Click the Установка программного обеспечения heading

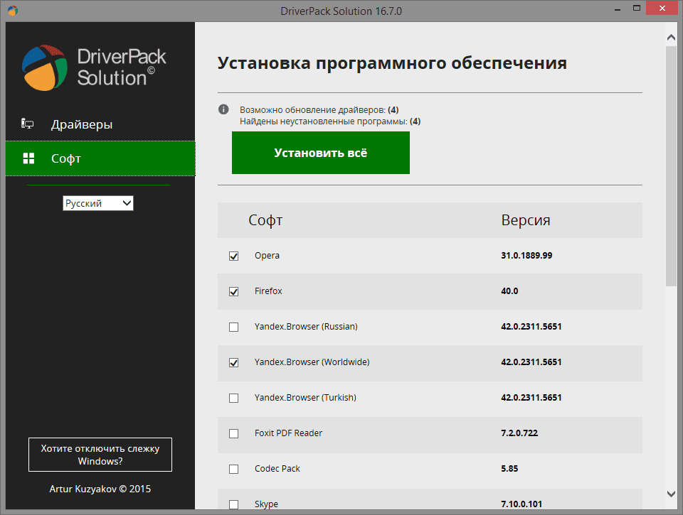[392, 63]
